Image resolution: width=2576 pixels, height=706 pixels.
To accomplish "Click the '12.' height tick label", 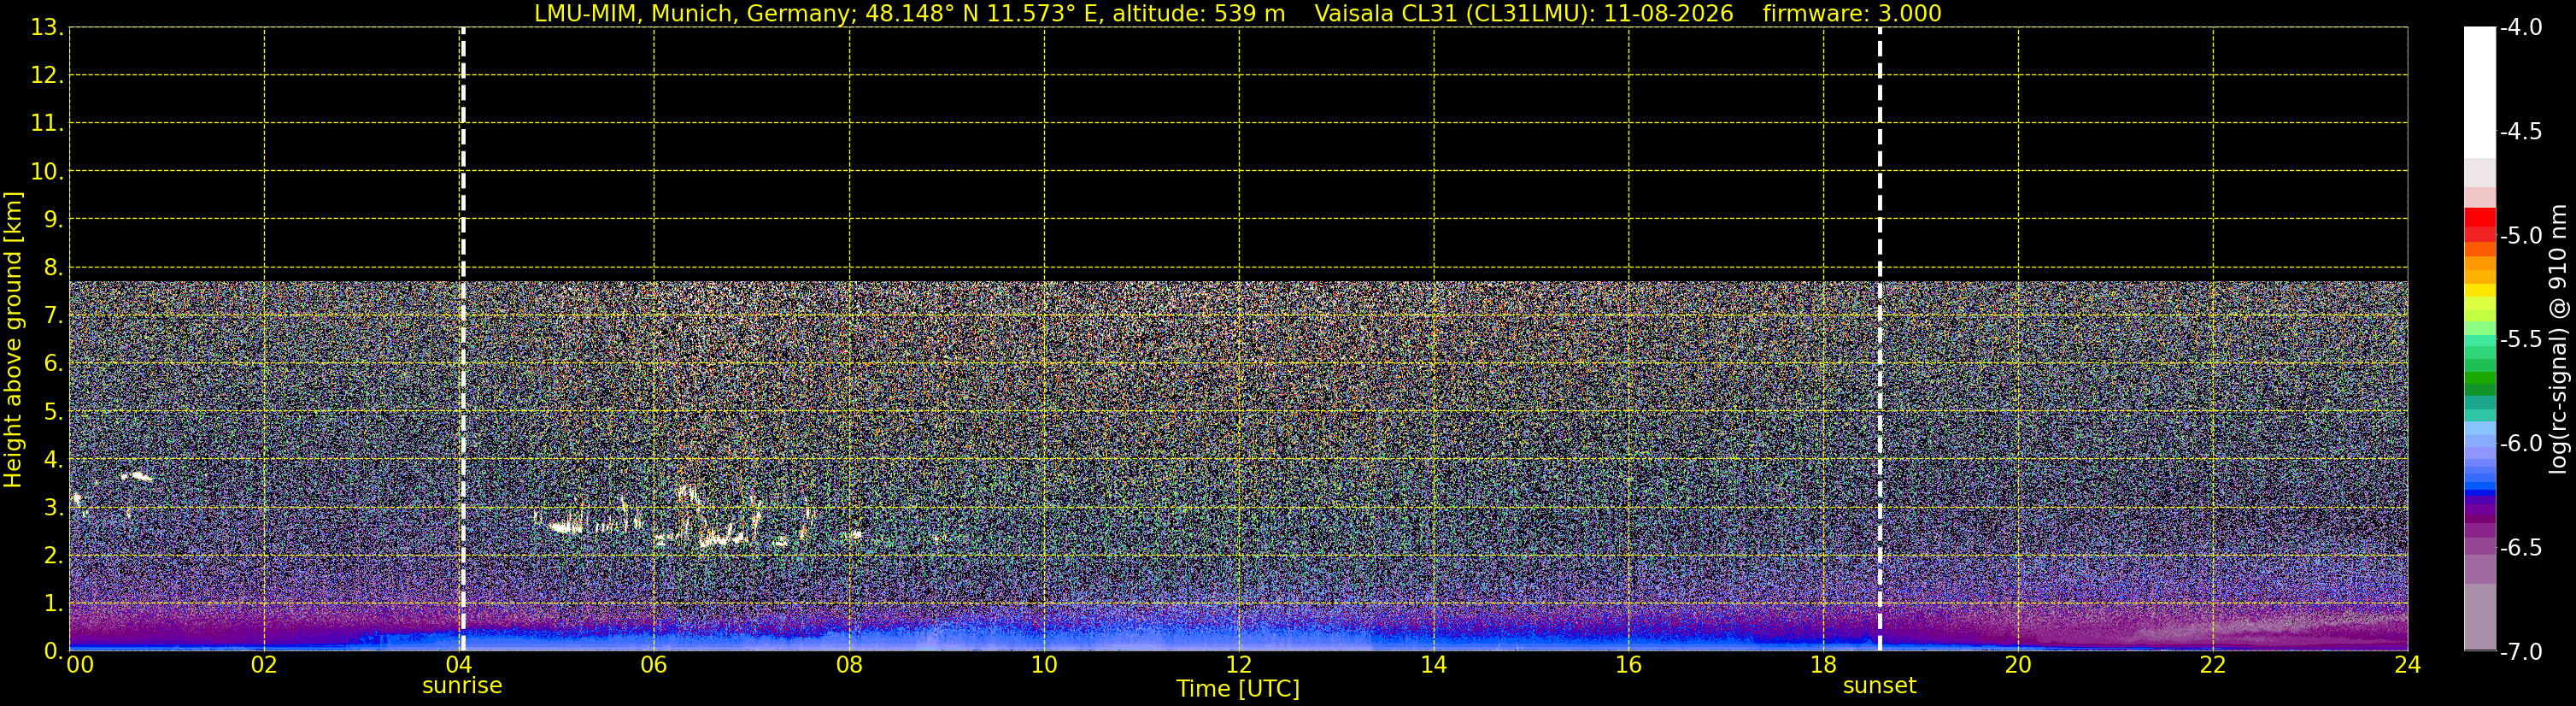I will (x=48, y=76).
